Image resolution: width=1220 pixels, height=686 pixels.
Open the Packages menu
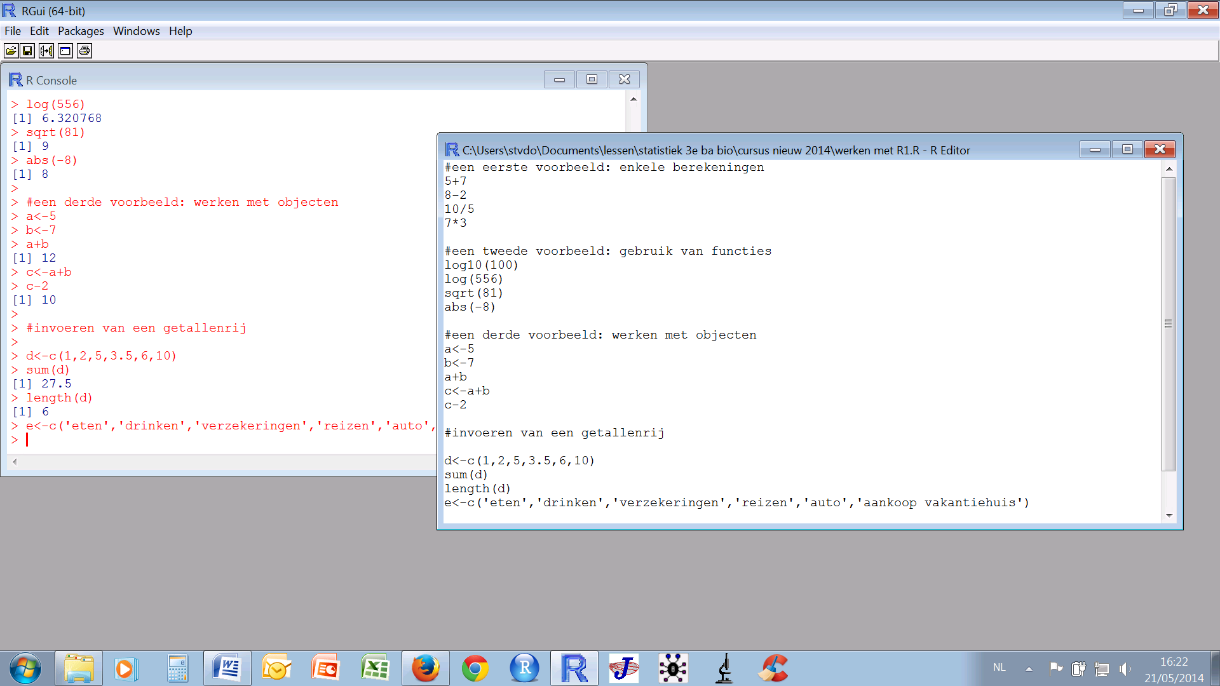pyautogui.click(x=81, y=31)
